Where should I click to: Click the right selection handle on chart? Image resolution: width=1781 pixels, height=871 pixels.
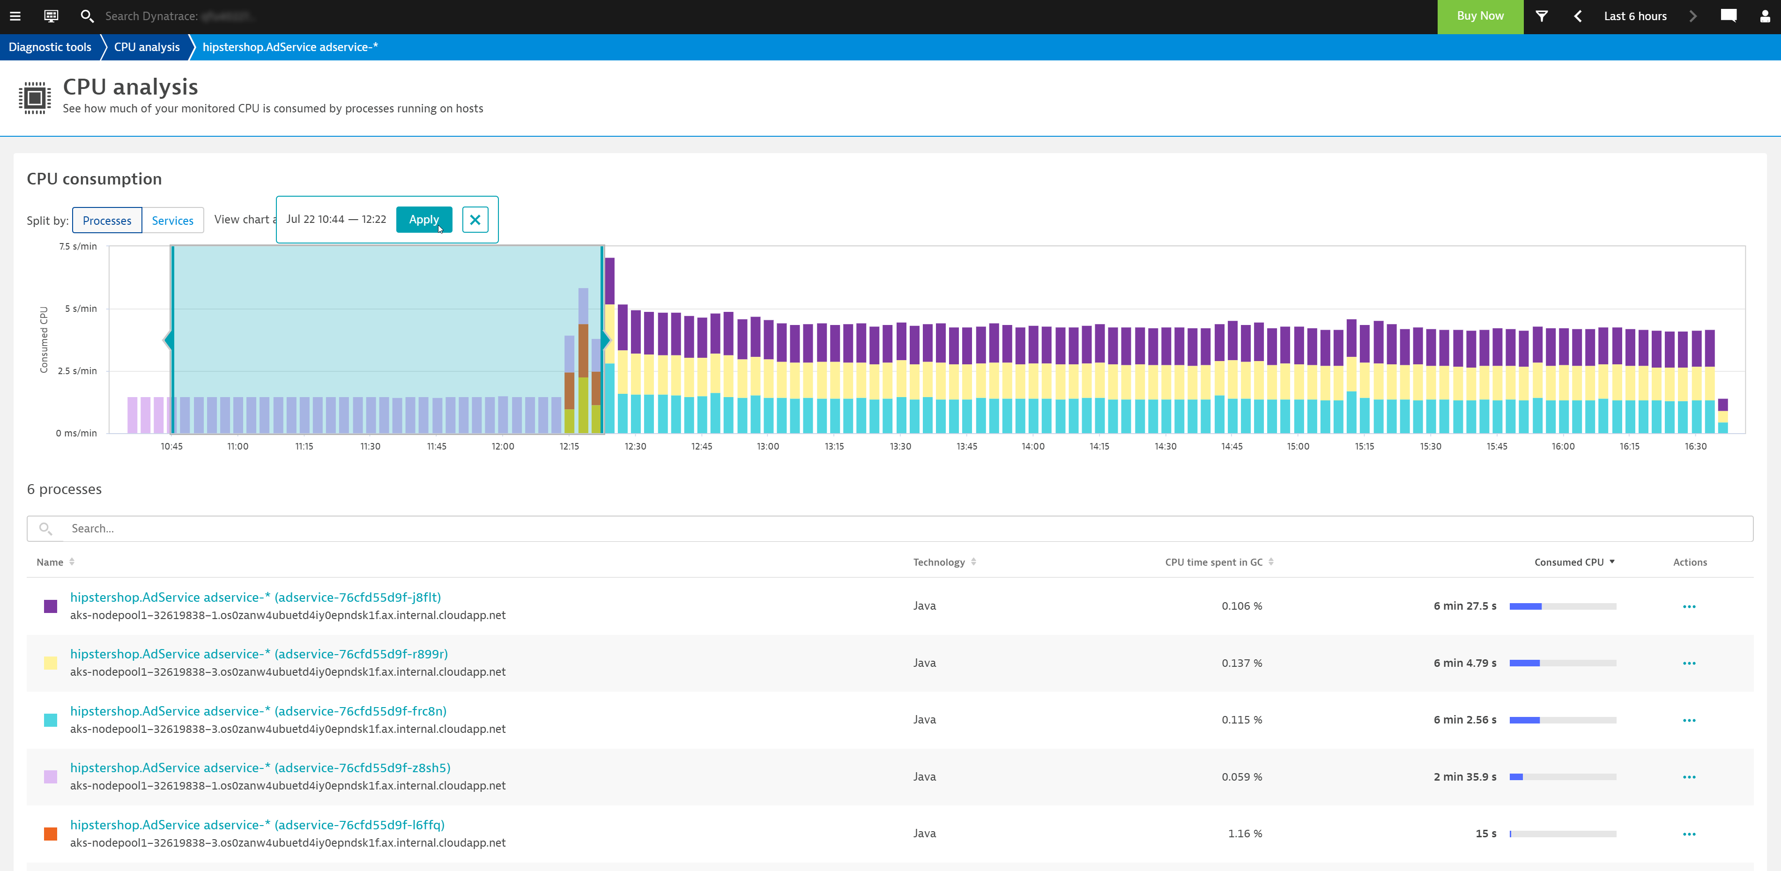(606, 340)
